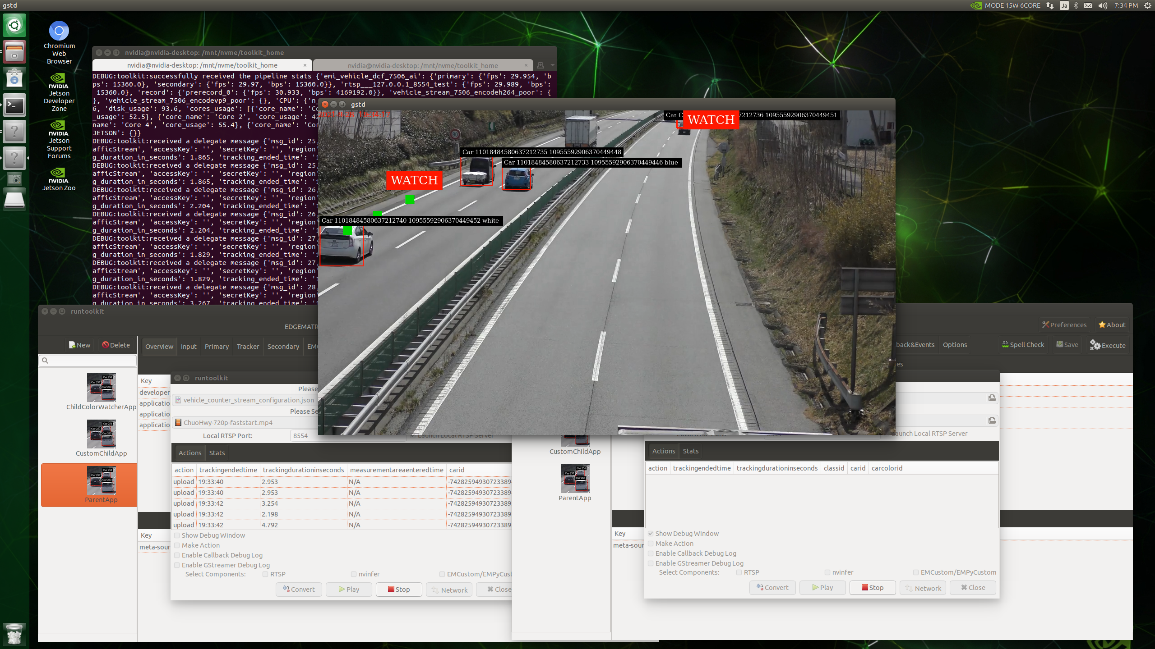Open the Bluetooth indicator menu
Viewport: 1155px width, 649px height.
[1076, 5]
